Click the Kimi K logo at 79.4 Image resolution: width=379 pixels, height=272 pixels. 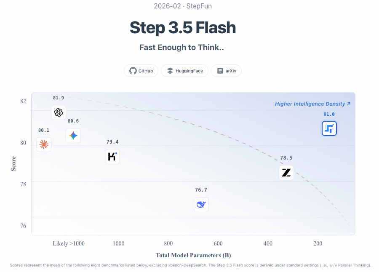pos(112,157)
